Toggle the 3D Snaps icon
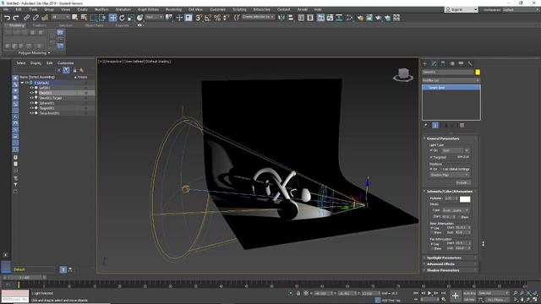Viewport: 541px width, 304px height. pyautogui.click(x=199, y=18)
